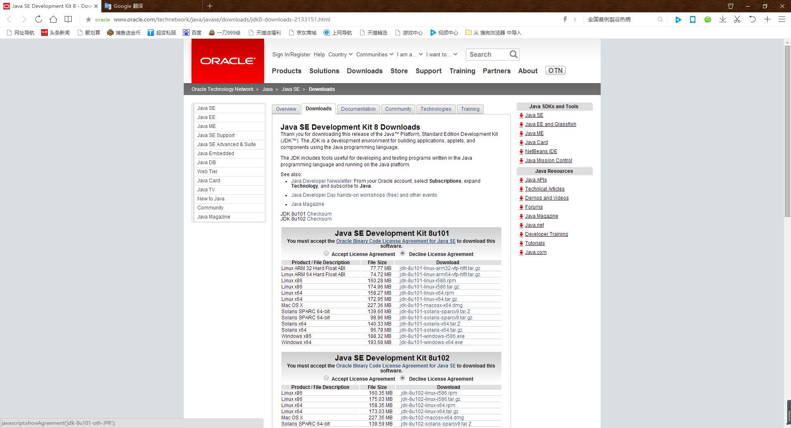Click the scissors screenshot icon
Image resolution: width=791 pixels, height=428 pixels.
[737, 19]
